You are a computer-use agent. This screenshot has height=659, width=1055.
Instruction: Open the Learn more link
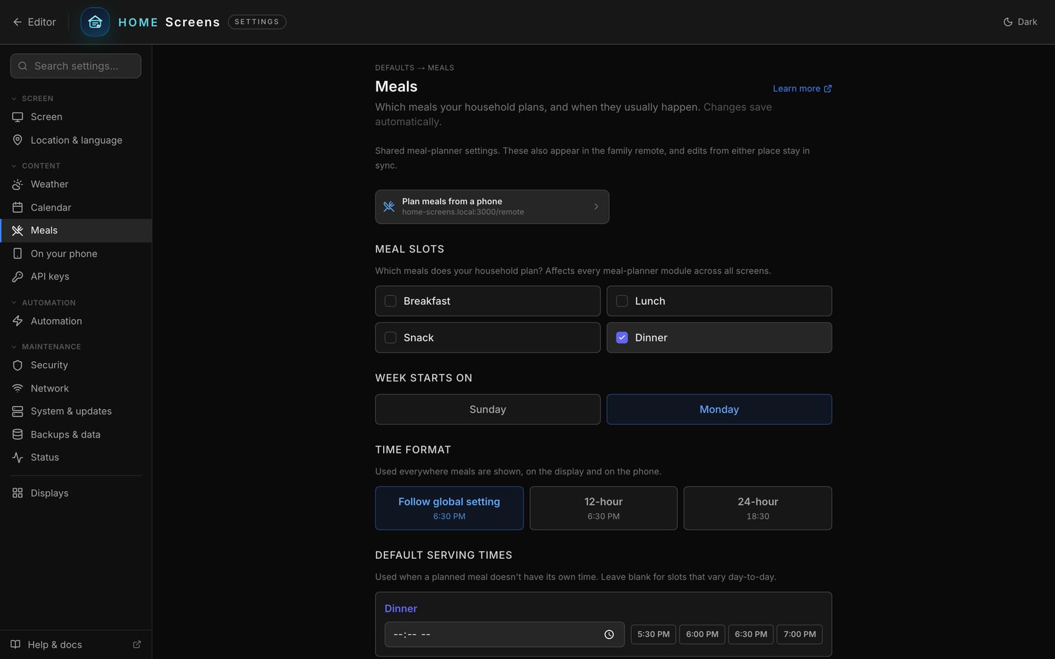point(802,88)
